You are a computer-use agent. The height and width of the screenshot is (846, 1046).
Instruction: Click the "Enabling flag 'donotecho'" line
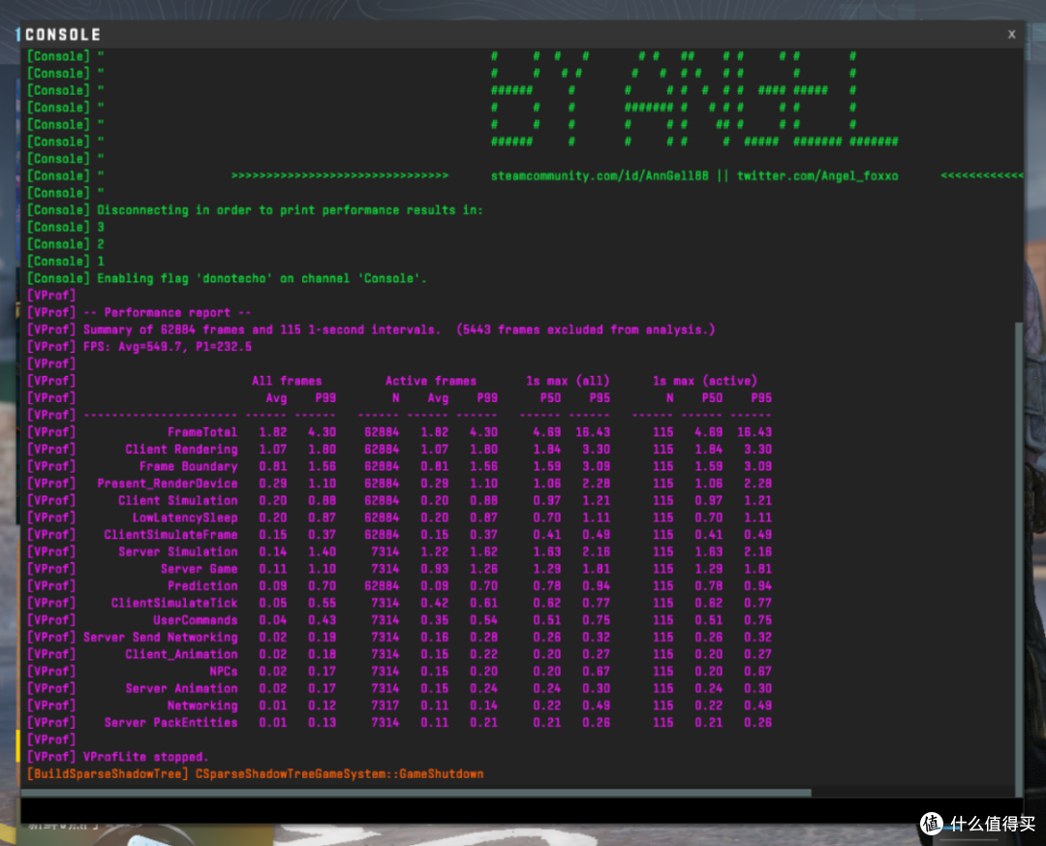pos(227,278)
